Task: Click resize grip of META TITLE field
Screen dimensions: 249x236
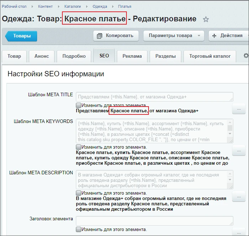Action: pos(231,99)
